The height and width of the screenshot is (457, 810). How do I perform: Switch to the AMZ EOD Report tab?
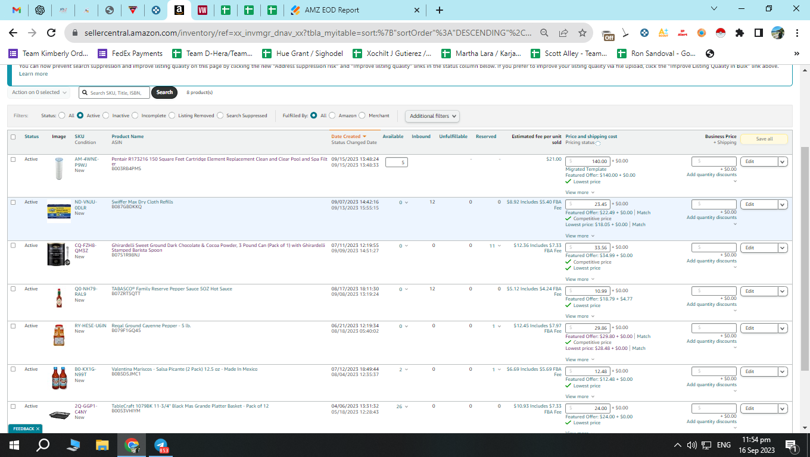[354, 10]
